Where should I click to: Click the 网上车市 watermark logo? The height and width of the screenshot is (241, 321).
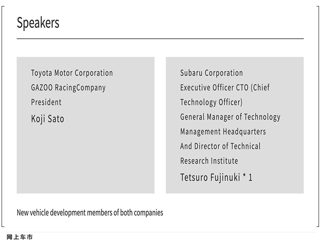click(x=20, y=237)
